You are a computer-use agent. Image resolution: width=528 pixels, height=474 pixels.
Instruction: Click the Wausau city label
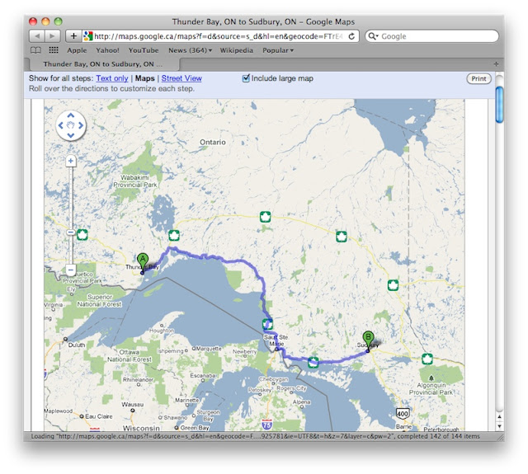pos(133,405)
